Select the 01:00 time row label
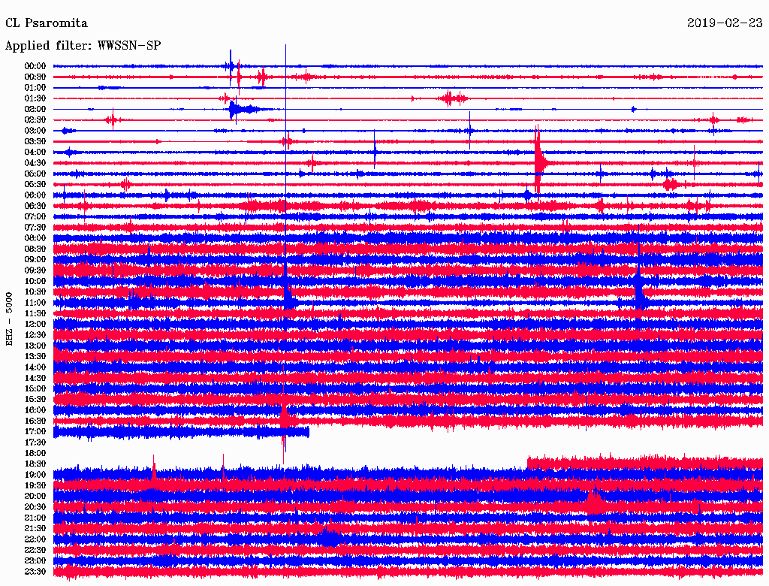This screenshot has width=769, height=586. 35,88
